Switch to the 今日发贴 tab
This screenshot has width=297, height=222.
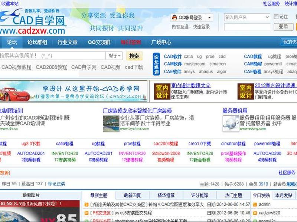(x=261, y=195)
